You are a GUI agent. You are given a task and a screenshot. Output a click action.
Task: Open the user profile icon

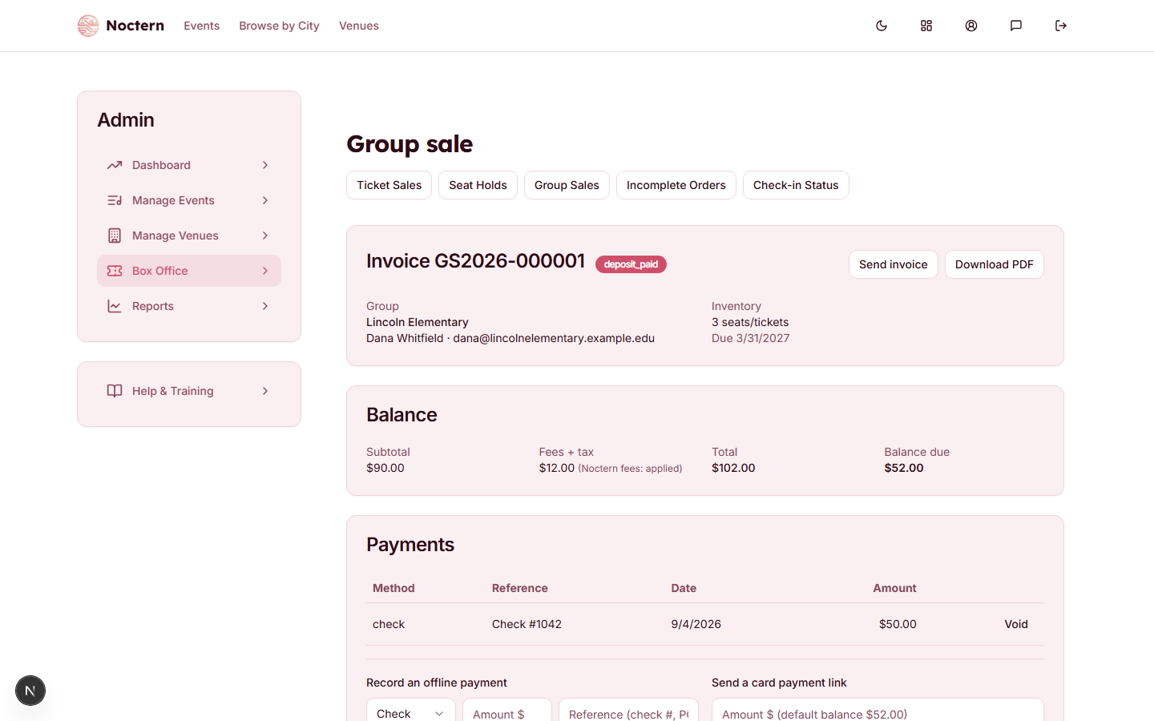(971, 26)
